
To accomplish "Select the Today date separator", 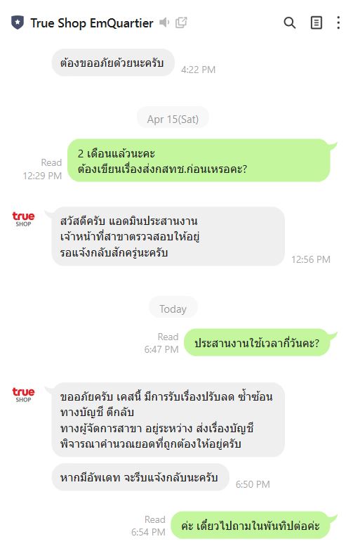I will [x=173, y=309].
